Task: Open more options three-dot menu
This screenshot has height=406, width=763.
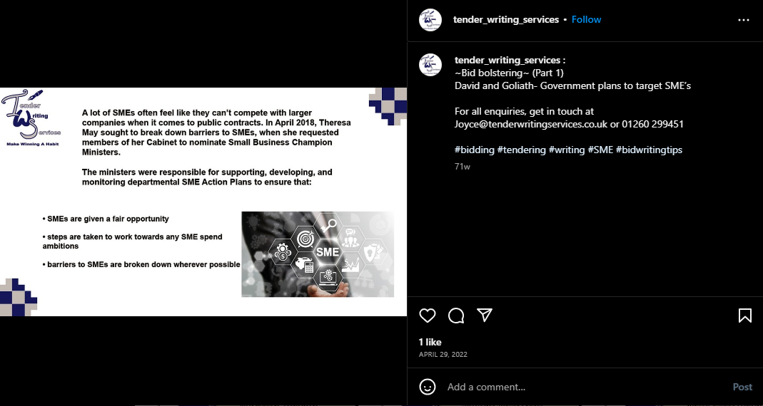Action: point(744,20)
